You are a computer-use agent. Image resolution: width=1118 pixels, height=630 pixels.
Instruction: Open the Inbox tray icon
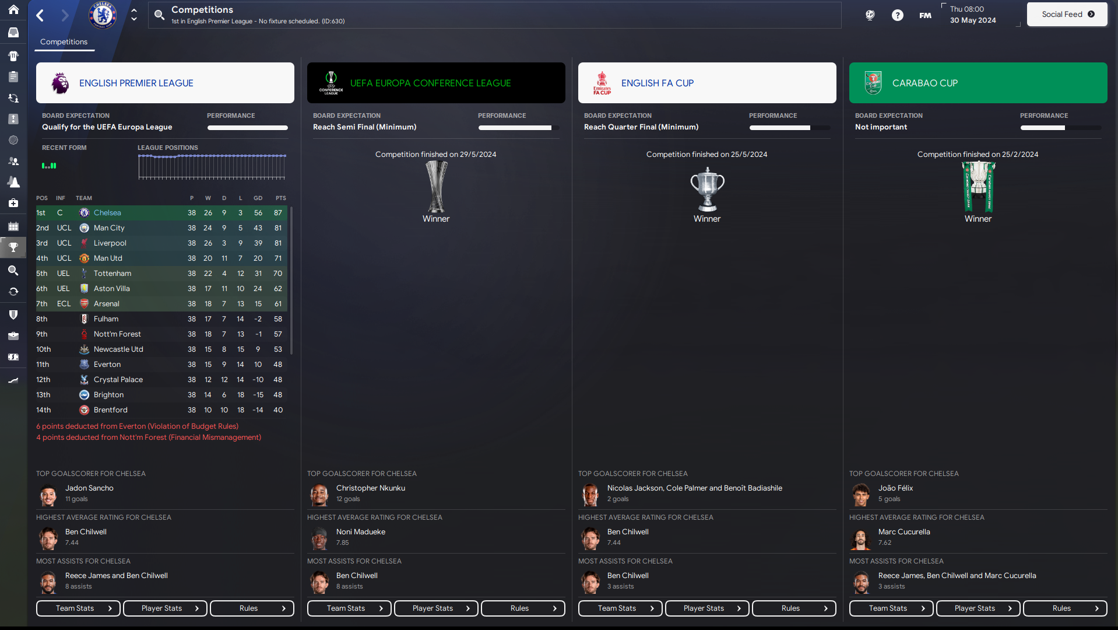click(13, 33)
